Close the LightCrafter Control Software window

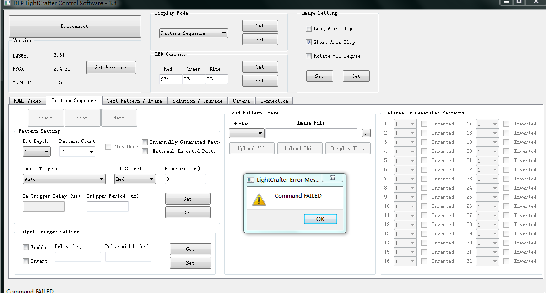coord(536,2)
